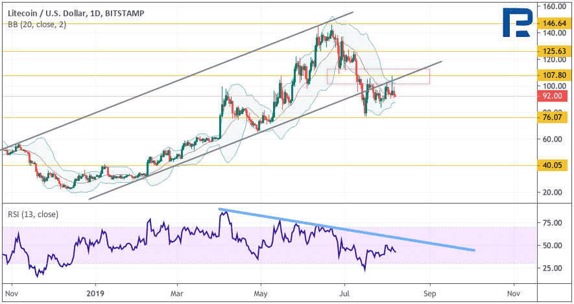Image resolution: width=574 pixels, height=304 pixels.
Task: Click the Nov label at time axis start
Action: (x=12, y=294)
